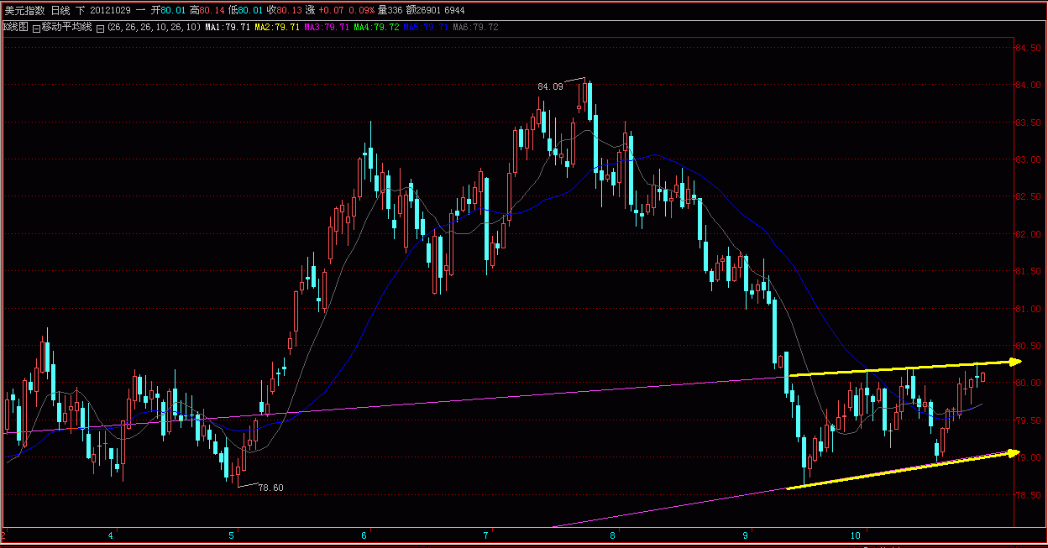The width and height of the screenshot is (1048, 548).
Task: Select the gray MA6:79.72 legend
Action: [x=475, y=28]
